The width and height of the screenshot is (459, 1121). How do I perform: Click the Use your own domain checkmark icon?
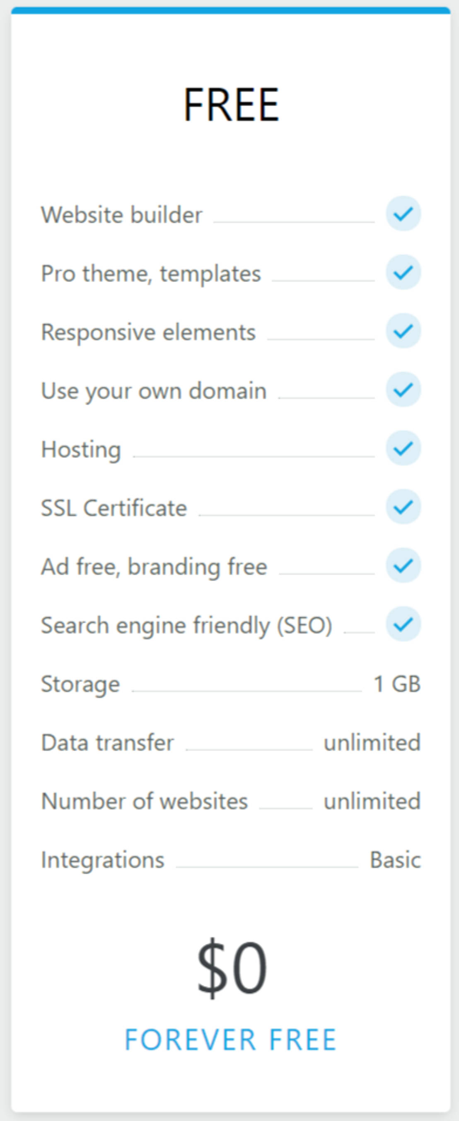click(404, 391)
